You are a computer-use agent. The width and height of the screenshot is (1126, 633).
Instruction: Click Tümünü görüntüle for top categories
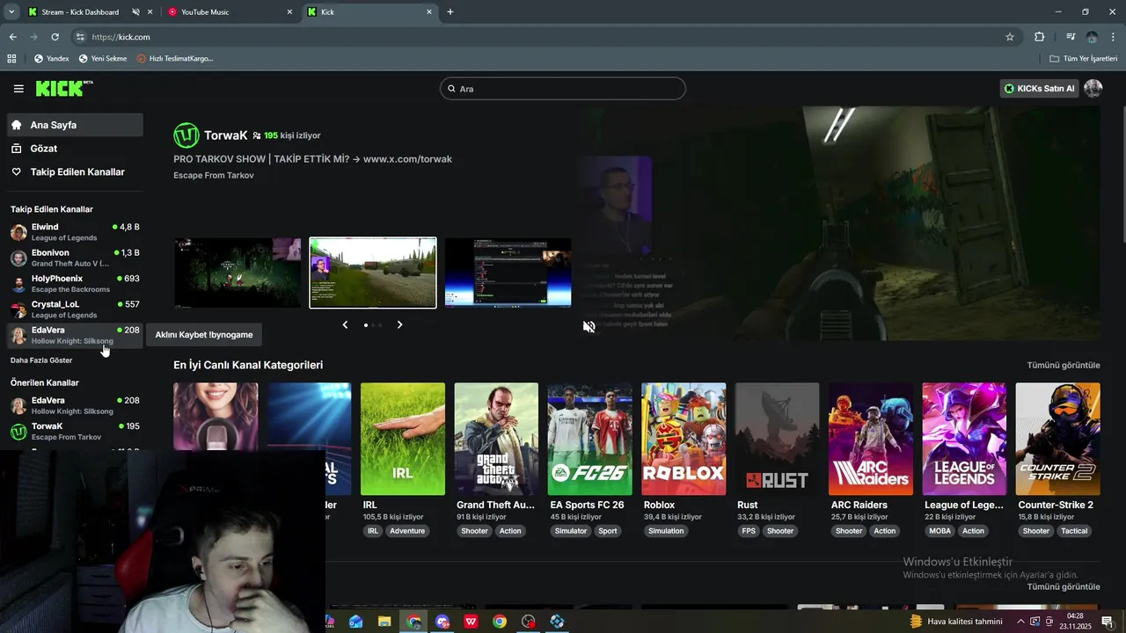1064,365
